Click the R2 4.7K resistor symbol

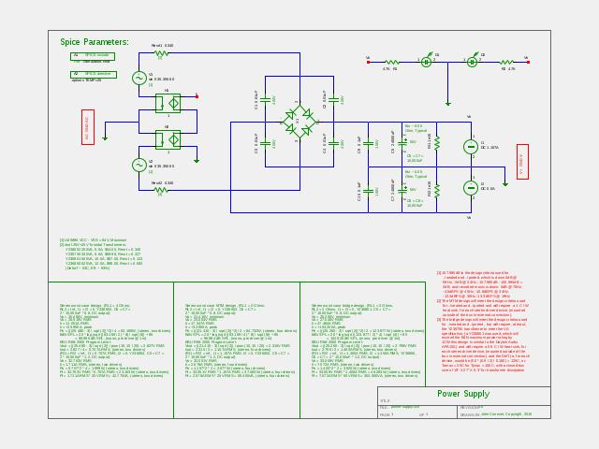[506, 62]
